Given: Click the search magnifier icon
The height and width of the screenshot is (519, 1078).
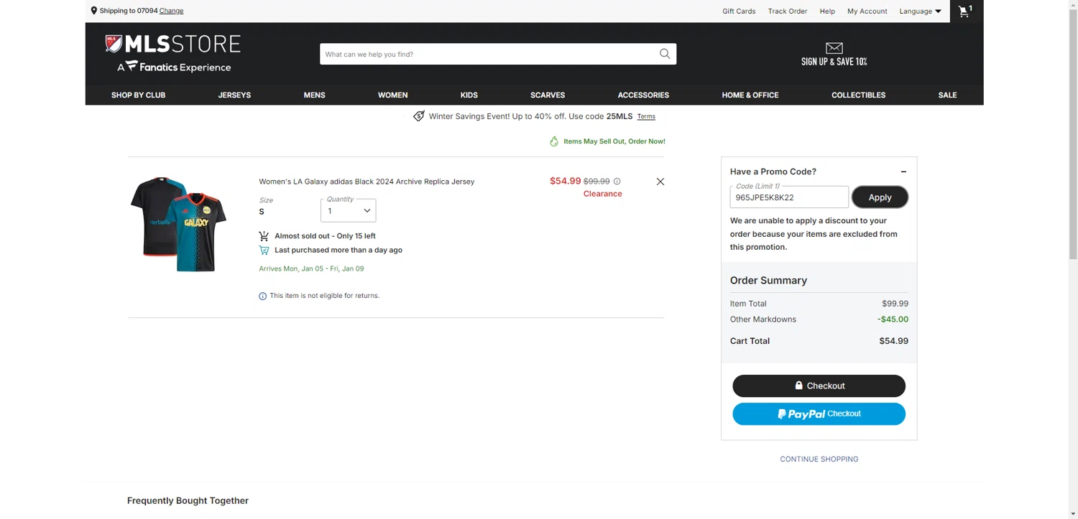Looking at the screenshot, I should [x=665, y=54].
